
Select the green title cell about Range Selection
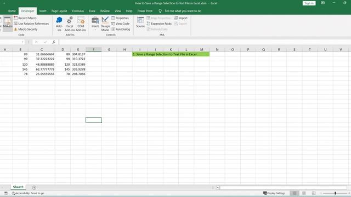pos(171,54)
